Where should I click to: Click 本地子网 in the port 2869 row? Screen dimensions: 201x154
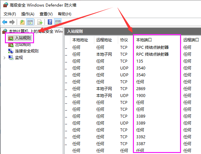coord(104,89)
